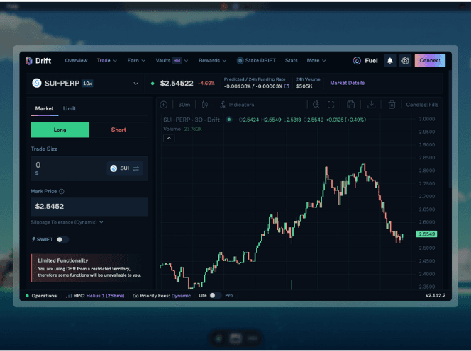Click the Stake DRIFT coin icon
This screenshot has width=471, height=351.
(240, 61)
